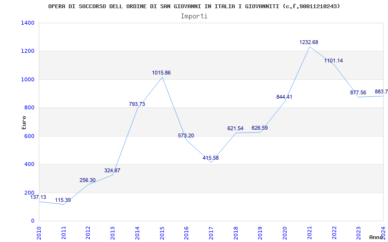Viewport: 388px width, 242px height.
Task: Click the 2014 x-axis year label
Action: pyautogui.click(x=137, y=233)
